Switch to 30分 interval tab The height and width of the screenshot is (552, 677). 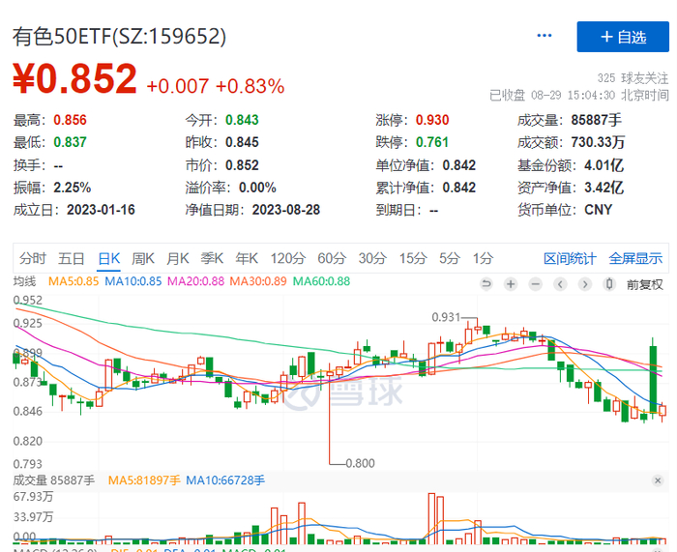coord(372,258)
